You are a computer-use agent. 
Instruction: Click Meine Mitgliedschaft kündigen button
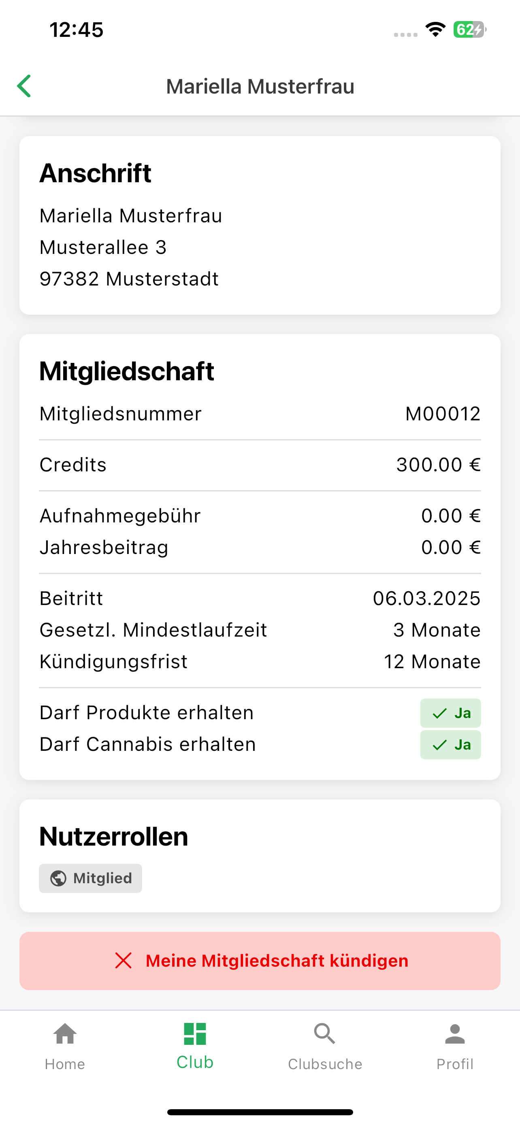(260, 961)
